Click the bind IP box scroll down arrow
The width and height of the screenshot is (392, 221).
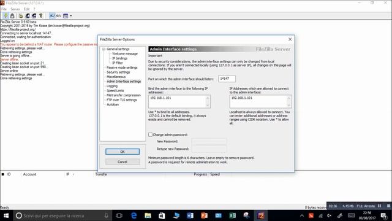[208, 106]
